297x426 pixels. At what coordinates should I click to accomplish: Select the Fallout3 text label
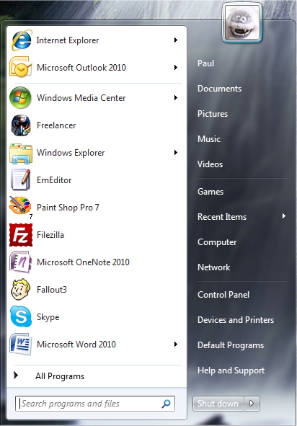tap(52, 290)
